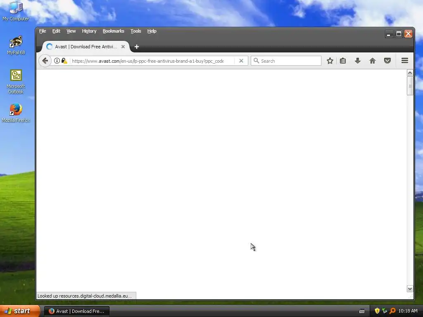Click the search magnifier icon
423x317 pixels.
pos(256,61)
